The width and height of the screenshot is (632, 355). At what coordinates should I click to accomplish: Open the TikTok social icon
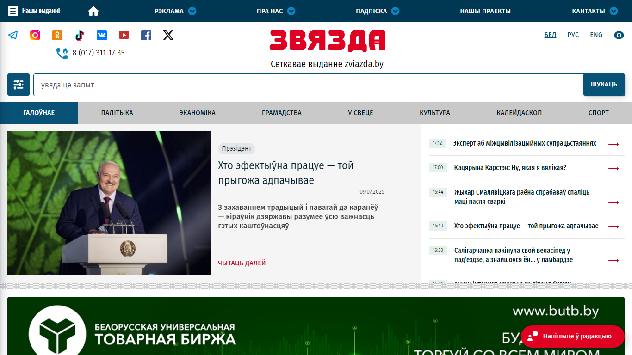(x=80, y=35)
